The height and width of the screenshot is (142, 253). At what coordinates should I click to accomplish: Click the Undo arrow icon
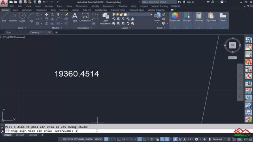[x=44, y=2]
